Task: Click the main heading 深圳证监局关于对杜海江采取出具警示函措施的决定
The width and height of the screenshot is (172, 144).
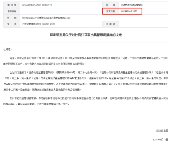Action: (86, 35)
